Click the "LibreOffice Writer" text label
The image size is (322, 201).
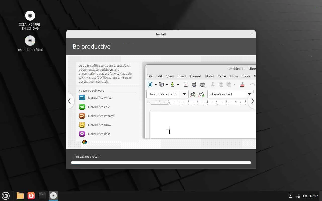click(100, 98)
